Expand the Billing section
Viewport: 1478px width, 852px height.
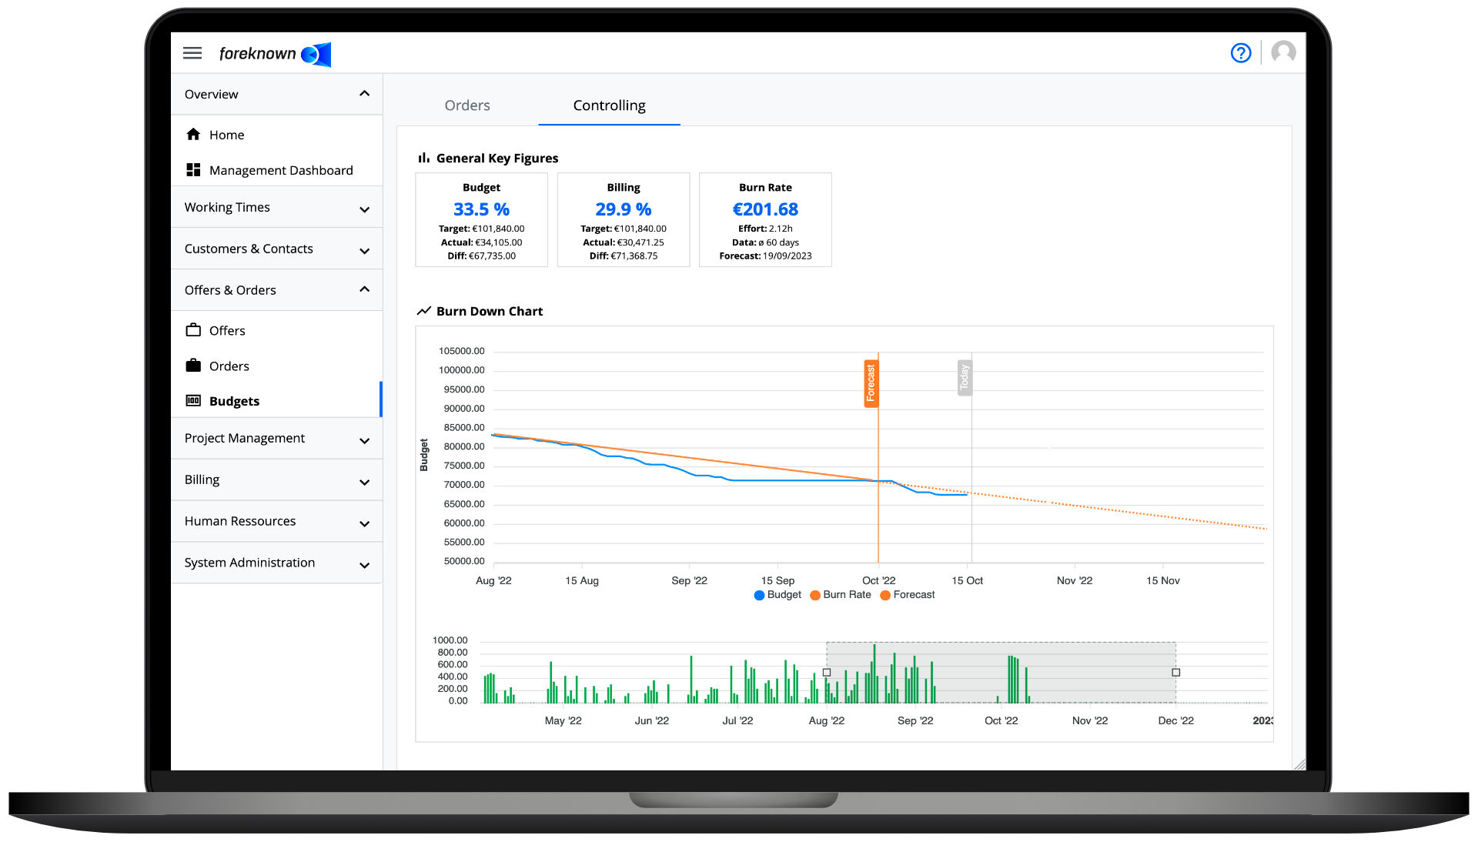276,480
